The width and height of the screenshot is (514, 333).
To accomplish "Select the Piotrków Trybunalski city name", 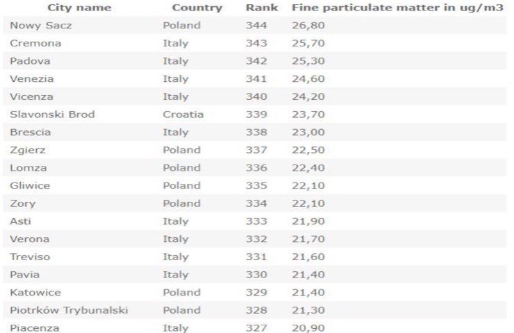I will pos(69,310).
